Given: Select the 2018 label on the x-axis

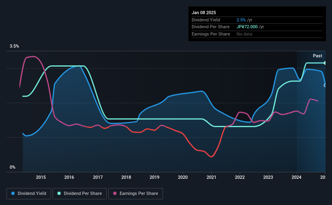Looking at the screenshot, I should coord(126,177).
